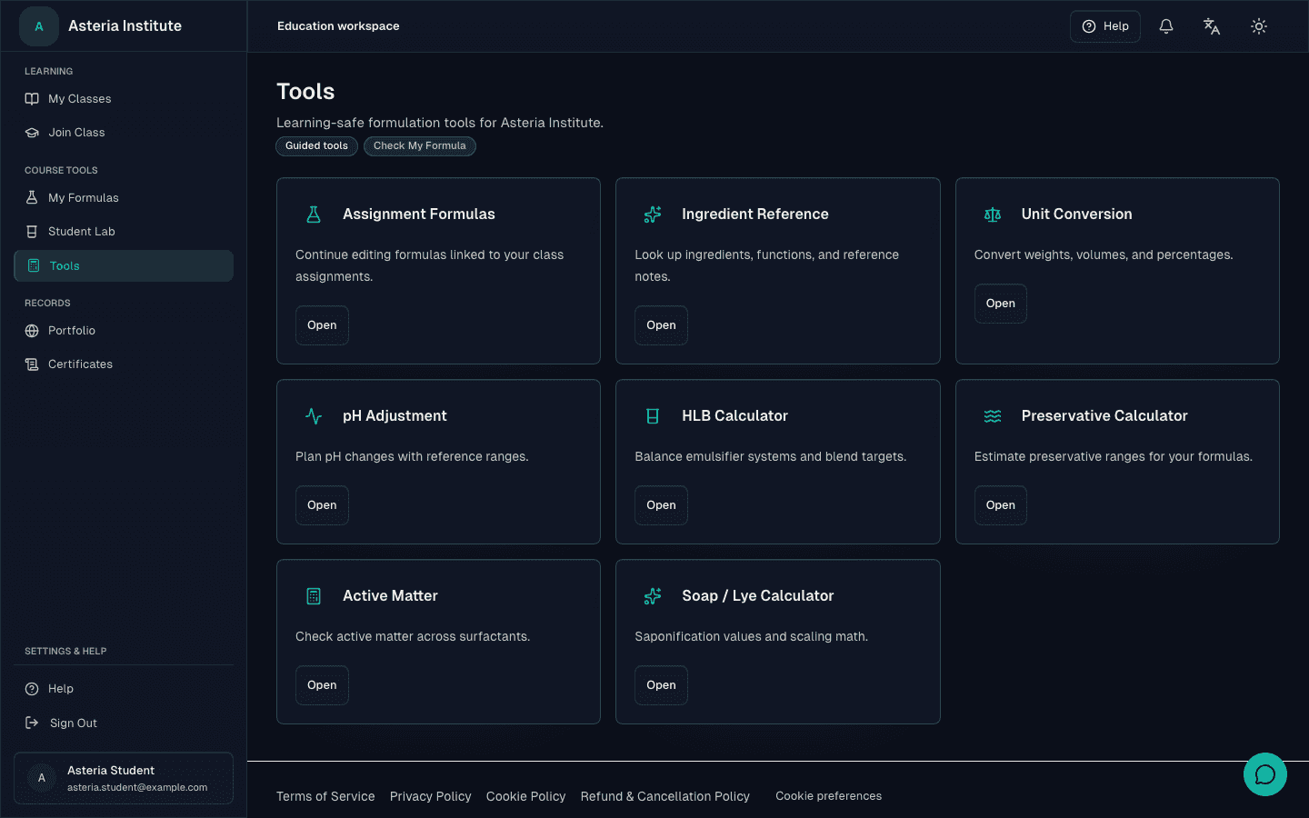Click the pulse icon beside pH Adjustment
Image resolution: width=1309 pixels, height=818 pixels.
pos(314,416)
